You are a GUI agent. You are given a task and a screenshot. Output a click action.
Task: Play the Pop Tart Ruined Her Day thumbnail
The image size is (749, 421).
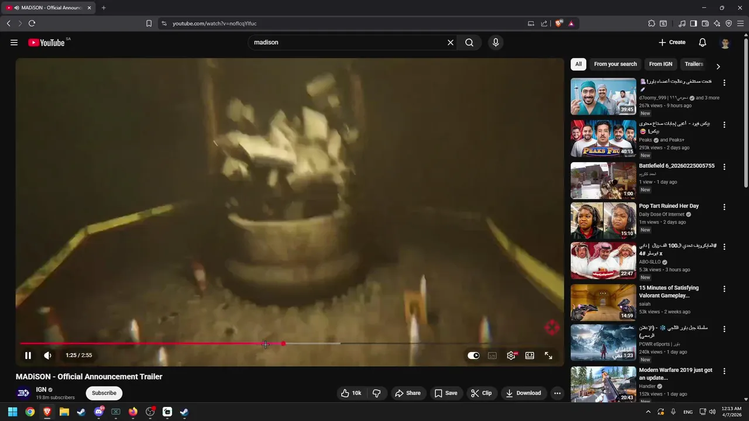point(603,220)
